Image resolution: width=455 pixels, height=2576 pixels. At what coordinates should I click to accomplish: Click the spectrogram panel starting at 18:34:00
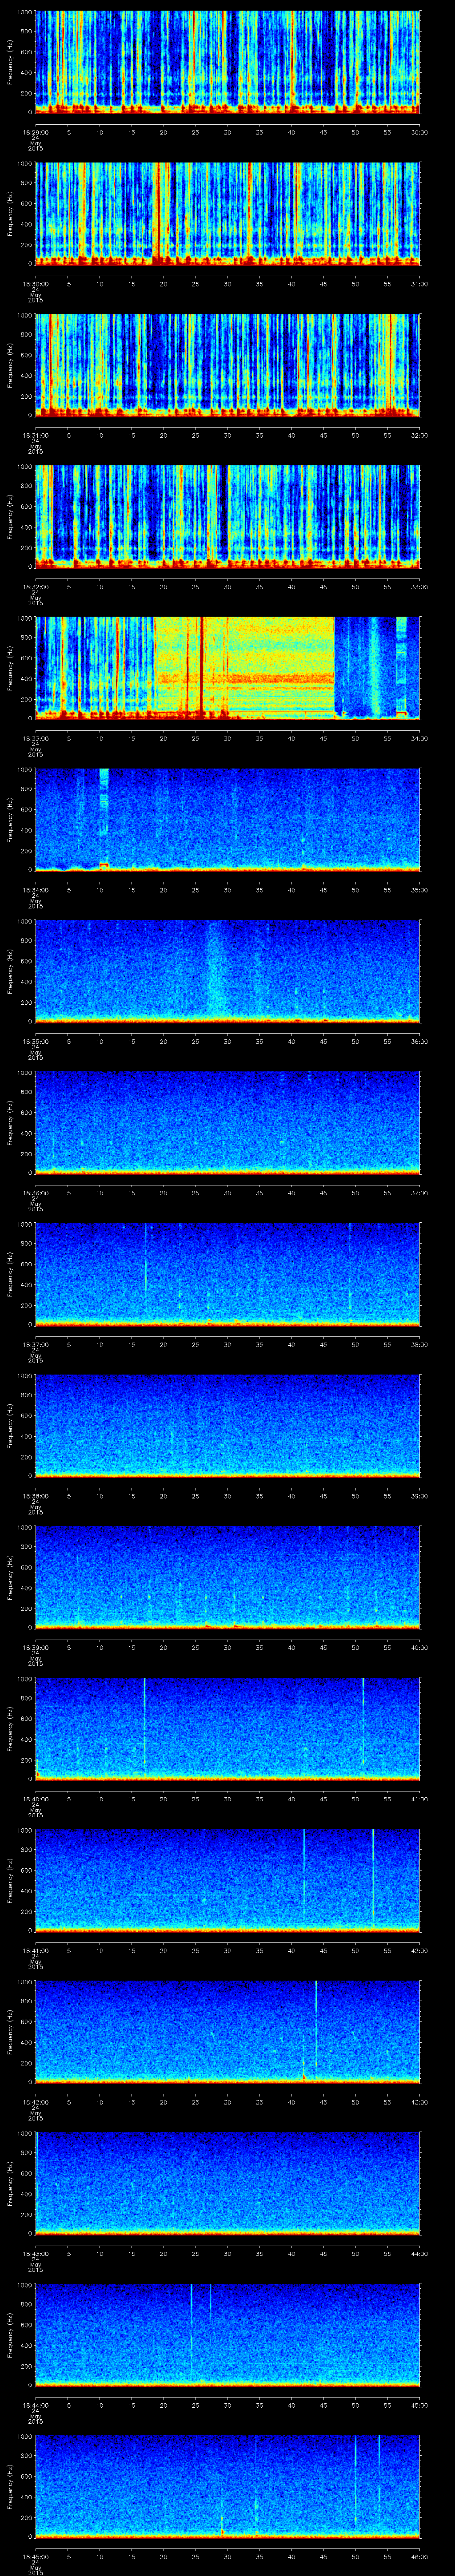point(227,819)
